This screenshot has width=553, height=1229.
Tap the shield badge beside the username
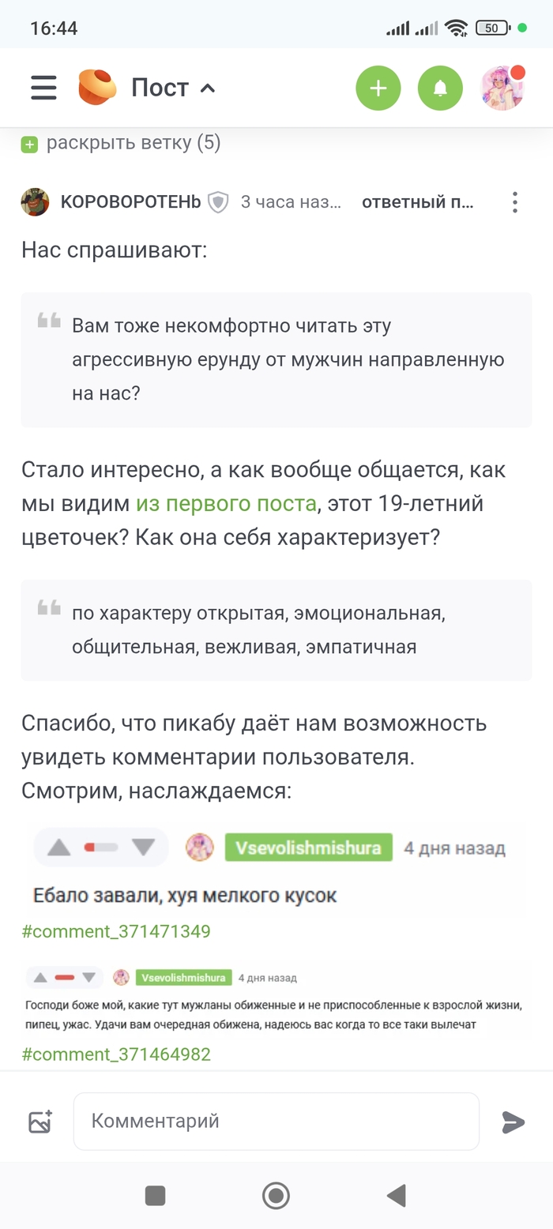218,202
